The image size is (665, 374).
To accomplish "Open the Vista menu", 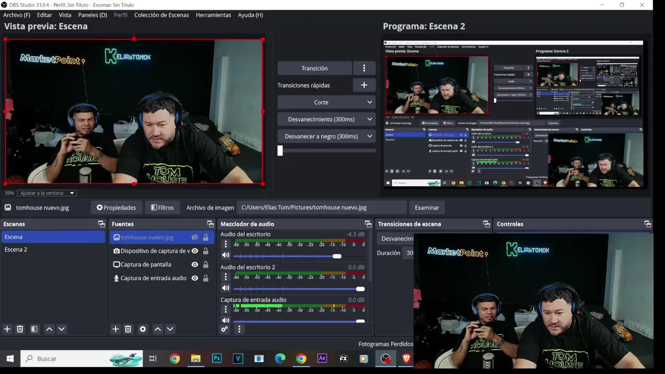I will (65, 15).
